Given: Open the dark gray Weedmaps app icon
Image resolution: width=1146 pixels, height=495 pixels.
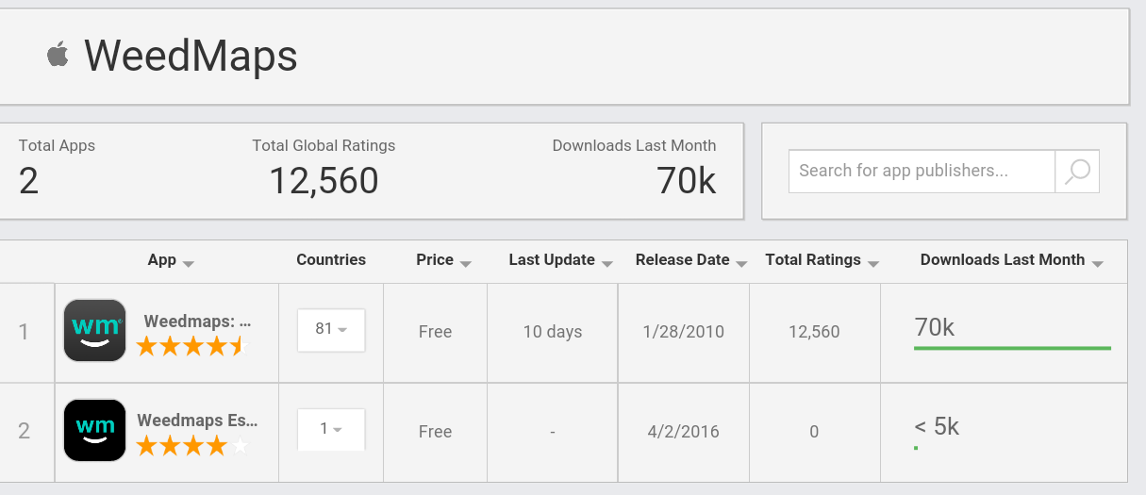Looking at the screenshot, I should tap(94, 331).
